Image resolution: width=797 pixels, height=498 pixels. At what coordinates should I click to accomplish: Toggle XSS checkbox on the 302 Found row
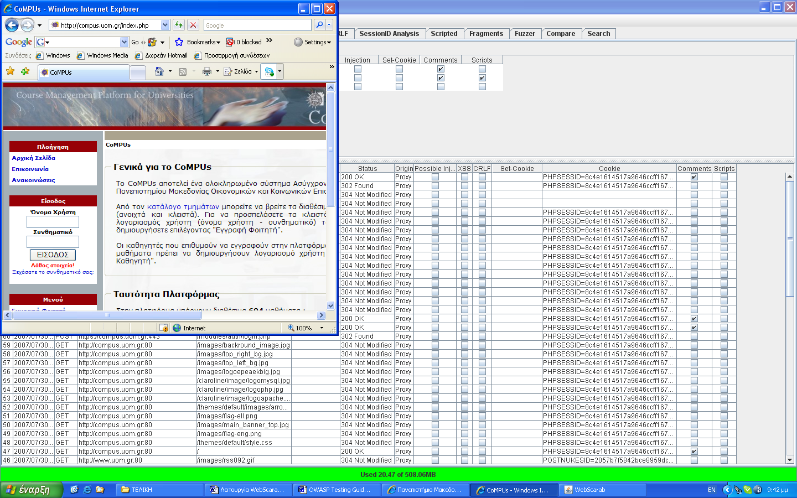(464, 186)
